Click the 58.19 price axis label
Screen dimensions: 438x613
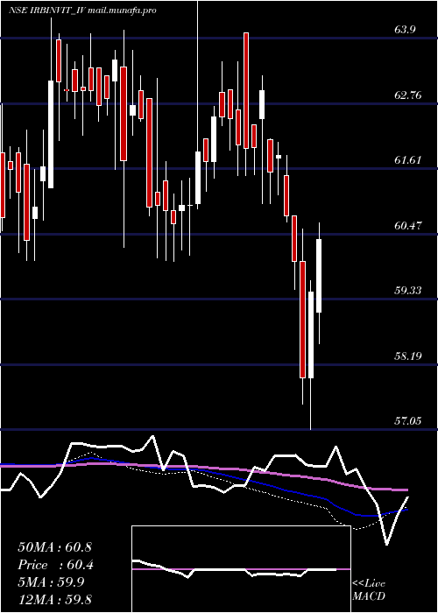408,356
